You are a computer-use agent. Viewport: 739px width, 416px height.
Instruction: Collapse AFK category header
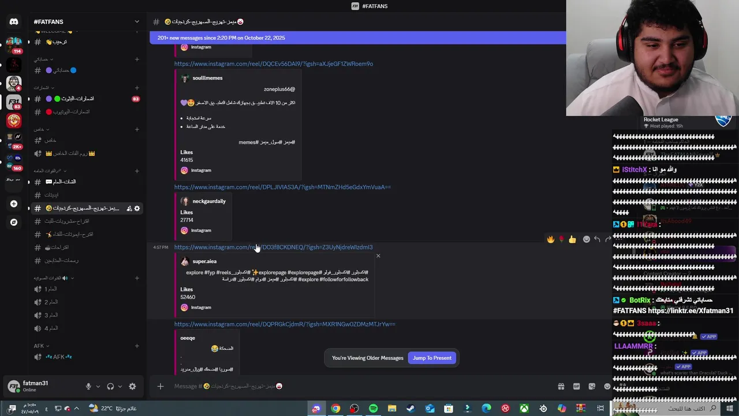pyautogui.click(x=40, y=346)
